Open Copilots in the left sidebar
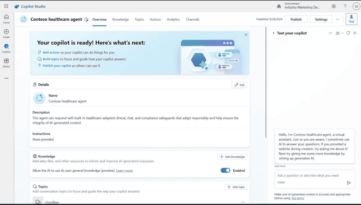 tap(6, 48)
